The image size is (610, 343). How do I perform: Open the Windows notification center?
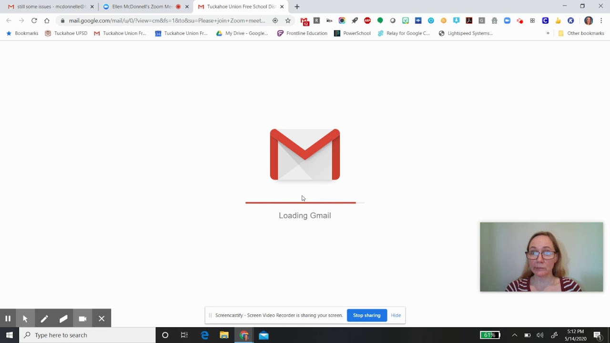(x=598, y=335)
